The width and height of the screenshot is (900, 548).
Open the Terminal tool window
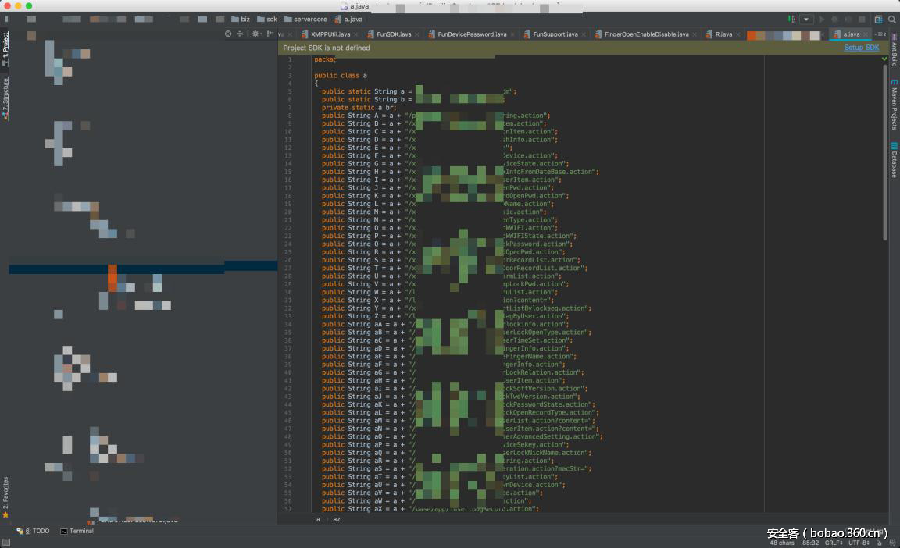click(77, 531)
